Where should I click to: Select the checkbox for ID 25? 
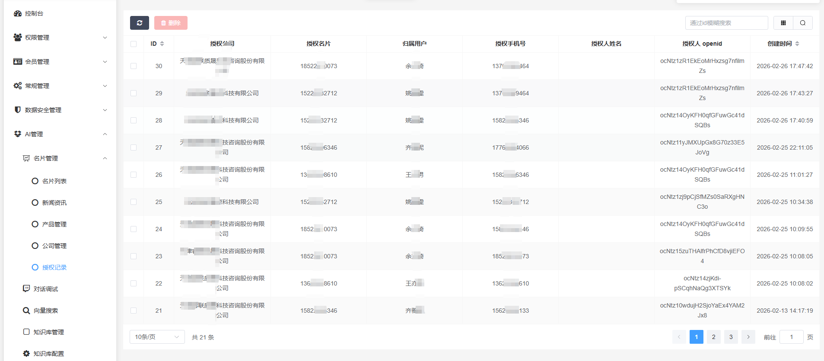[134, 202]
